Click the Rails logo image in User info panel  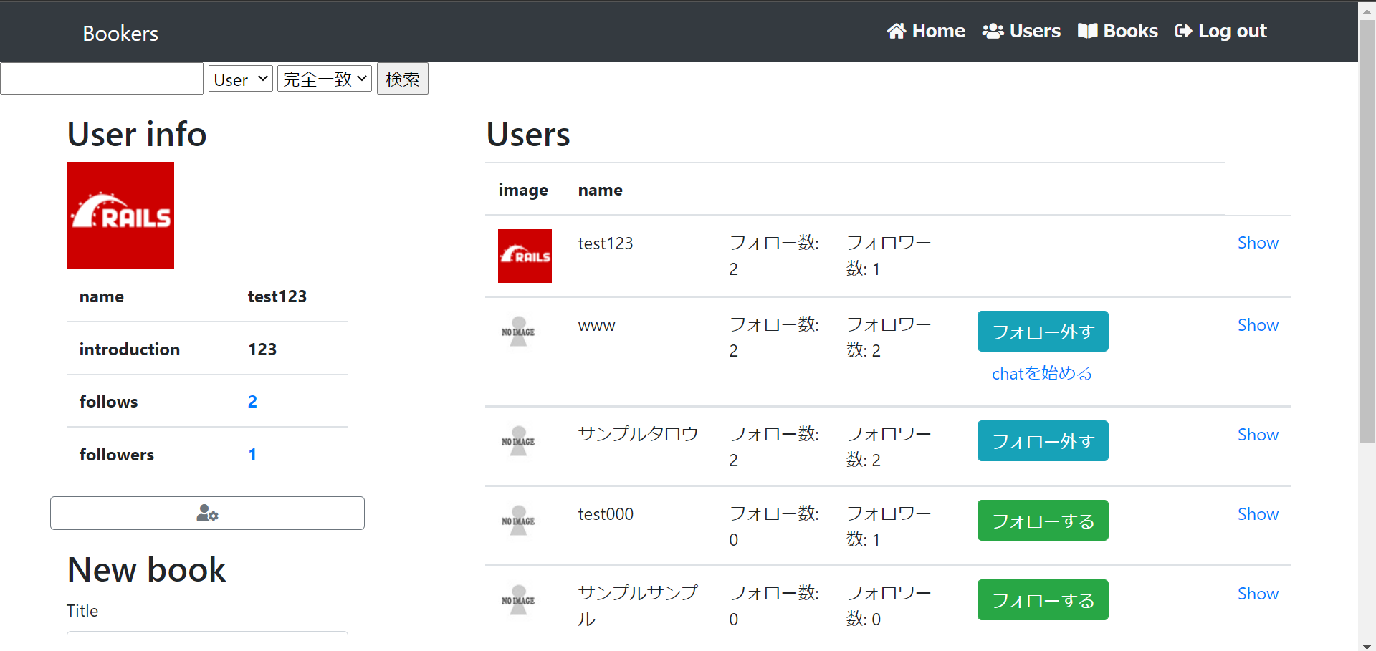click(x=120, y=215)
